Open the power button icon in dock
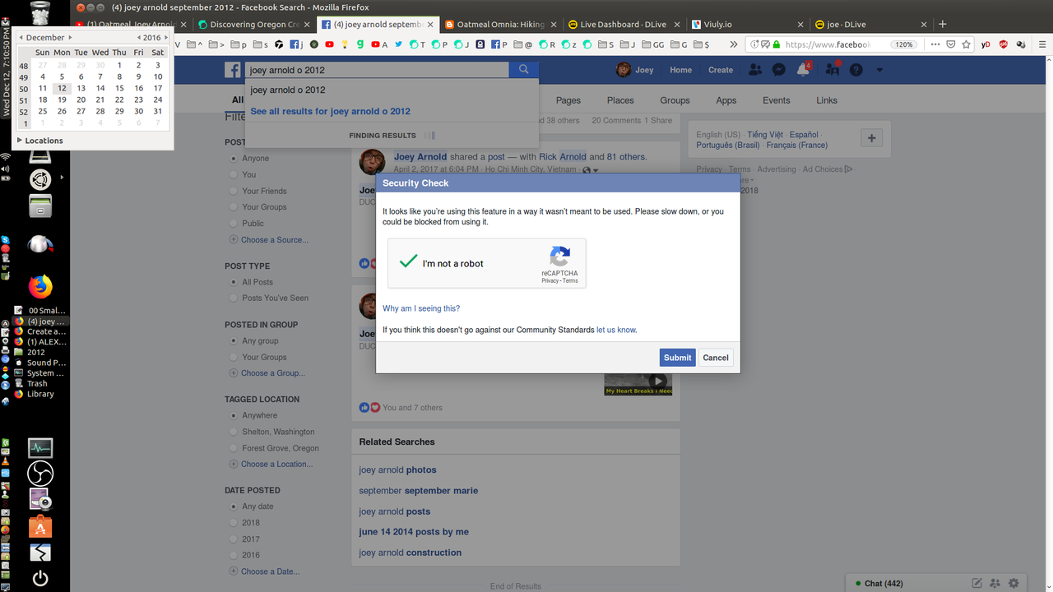The width and height of the screenshot is (1053, 592). [40, 578]
